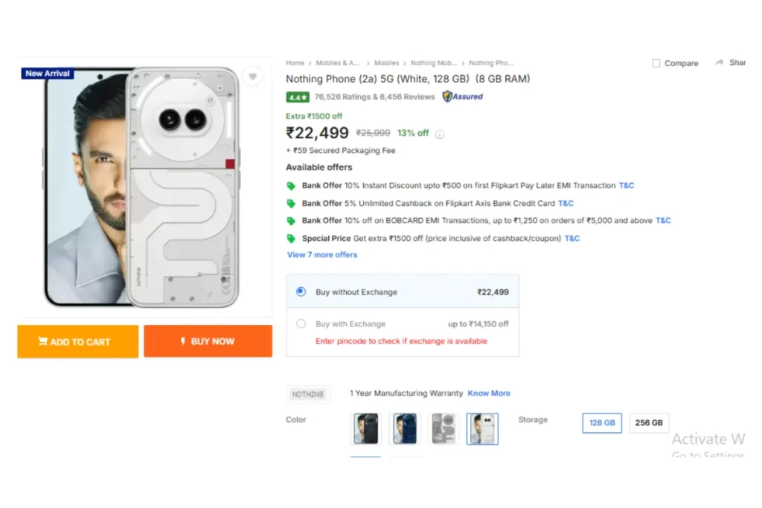
Task: Choose the 128 GB storage option
Action: tap(602, 423)
